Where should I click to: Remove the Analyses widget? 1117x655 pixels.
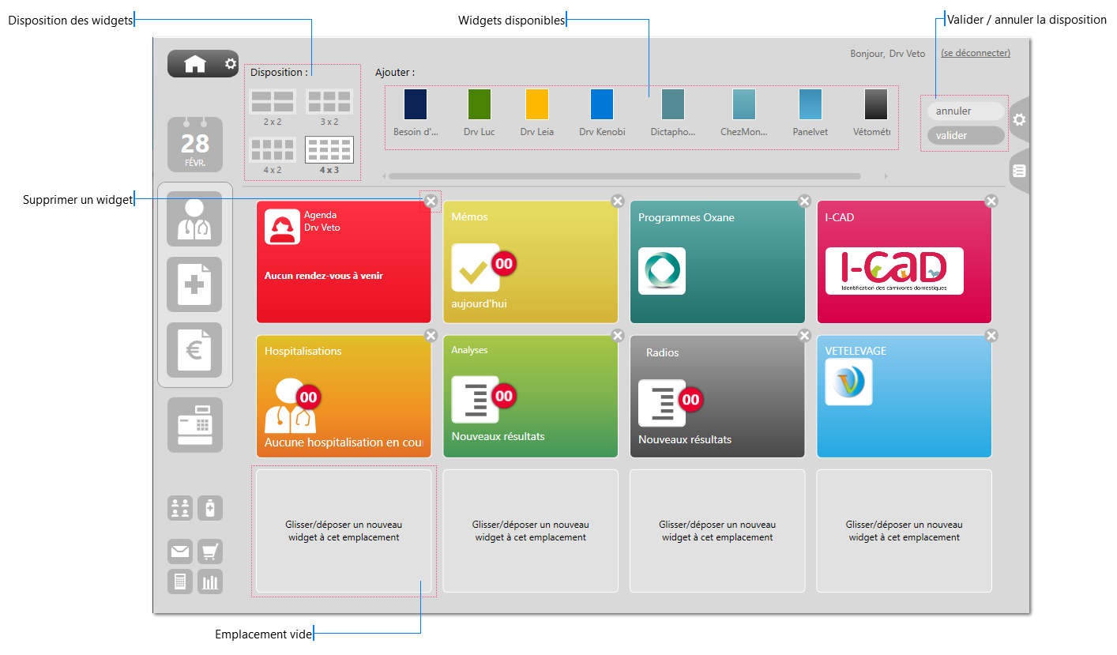point(618,336)
